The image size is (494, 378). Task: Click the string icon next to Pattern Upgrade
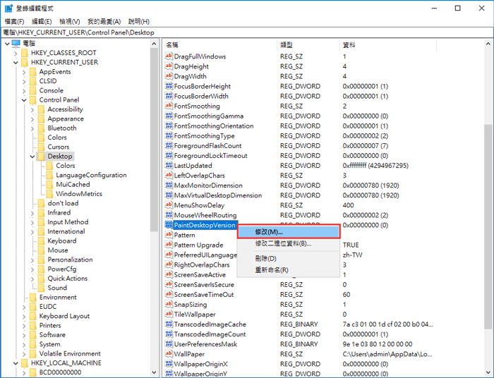[169, 245]
